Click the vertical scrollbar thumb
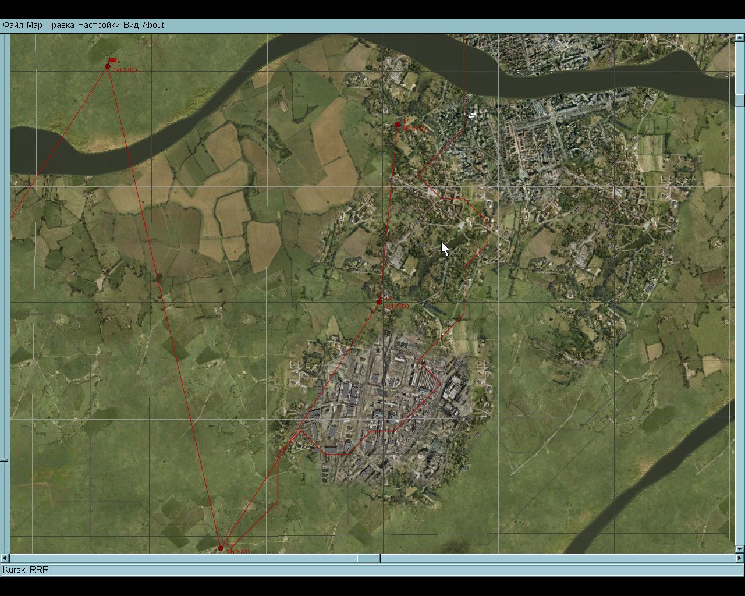Screen dimensions: 745x596 [740, 100]
